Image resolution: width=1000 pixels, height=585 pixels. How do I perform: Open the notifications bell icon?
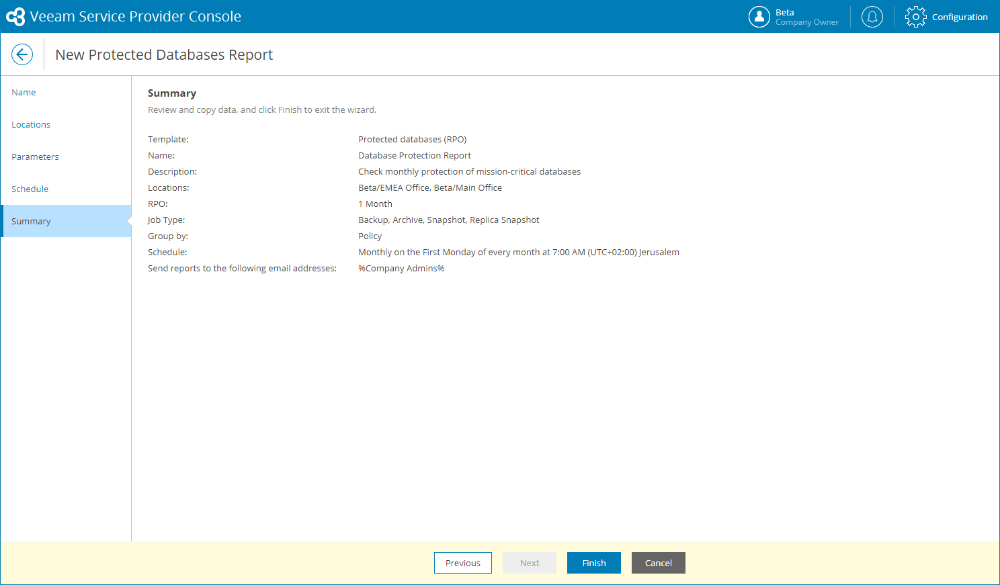tap(872, 17)
